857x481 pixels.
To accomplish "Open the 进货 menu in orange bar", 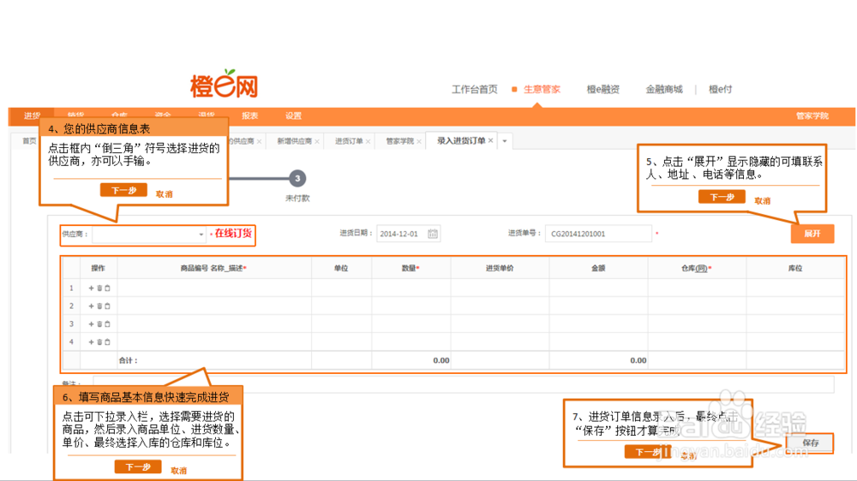I will pos(32,116).
